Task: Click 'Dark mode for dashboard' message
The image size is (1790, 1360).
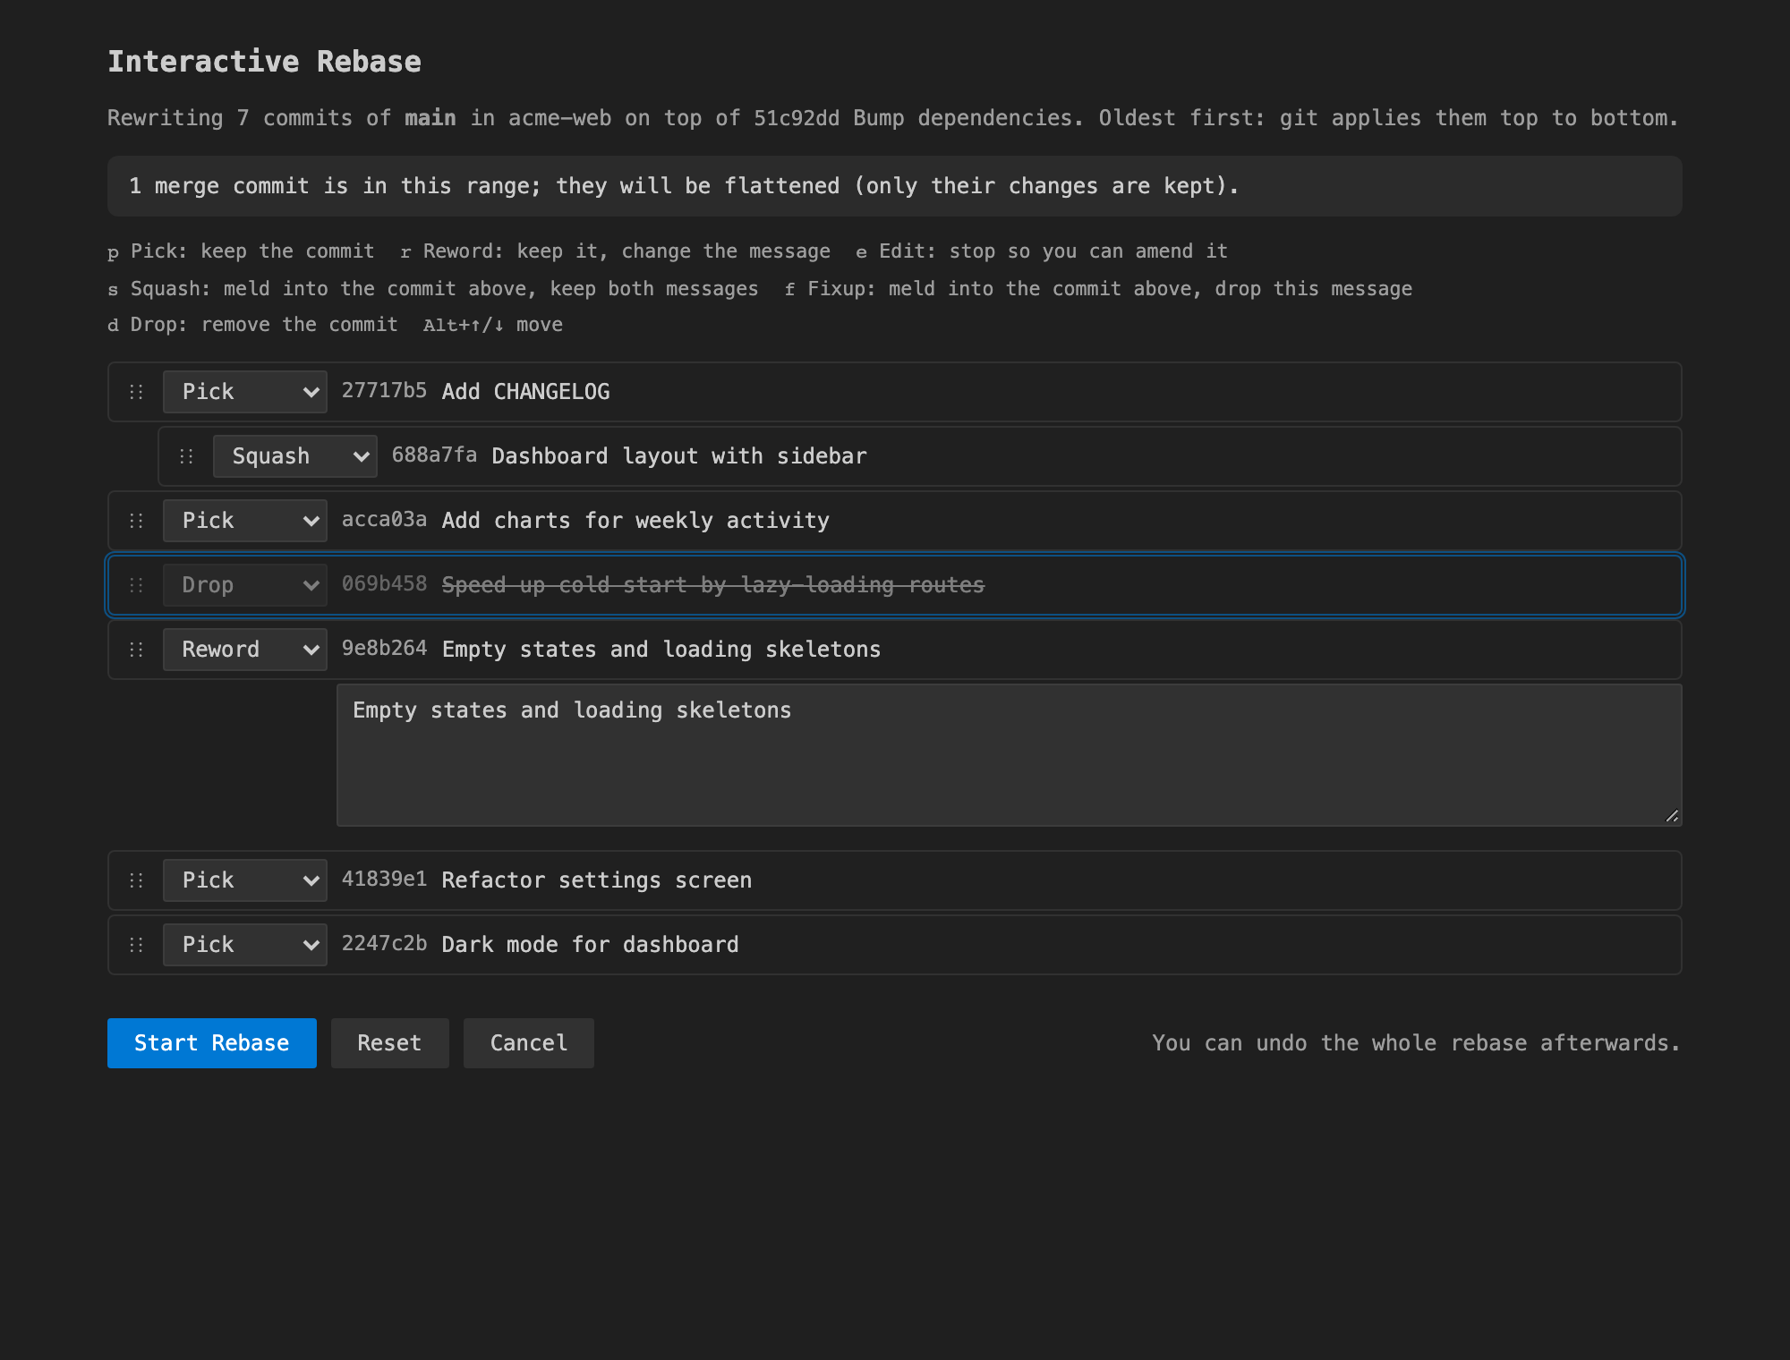Action: click(x=591, y=945)
